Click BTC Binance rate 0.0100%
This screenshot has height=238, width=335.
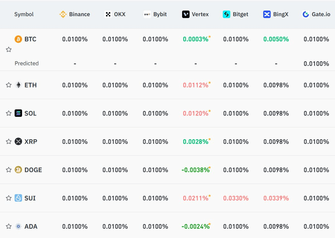coord(75,39)
